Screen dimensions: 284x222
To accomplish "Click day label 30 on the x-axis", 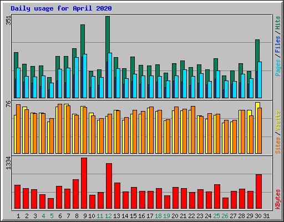I will [x=258, y=216].
